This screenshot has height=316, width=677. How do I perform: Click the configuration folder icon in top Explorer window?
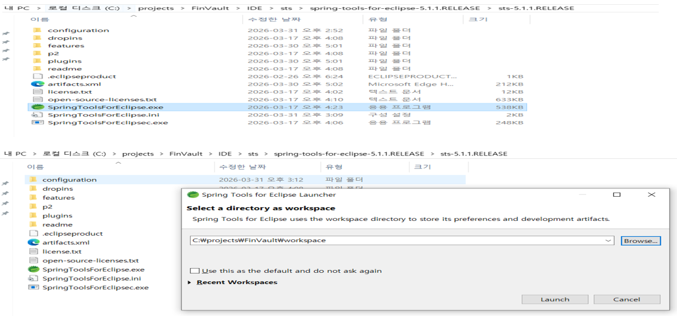37,30
